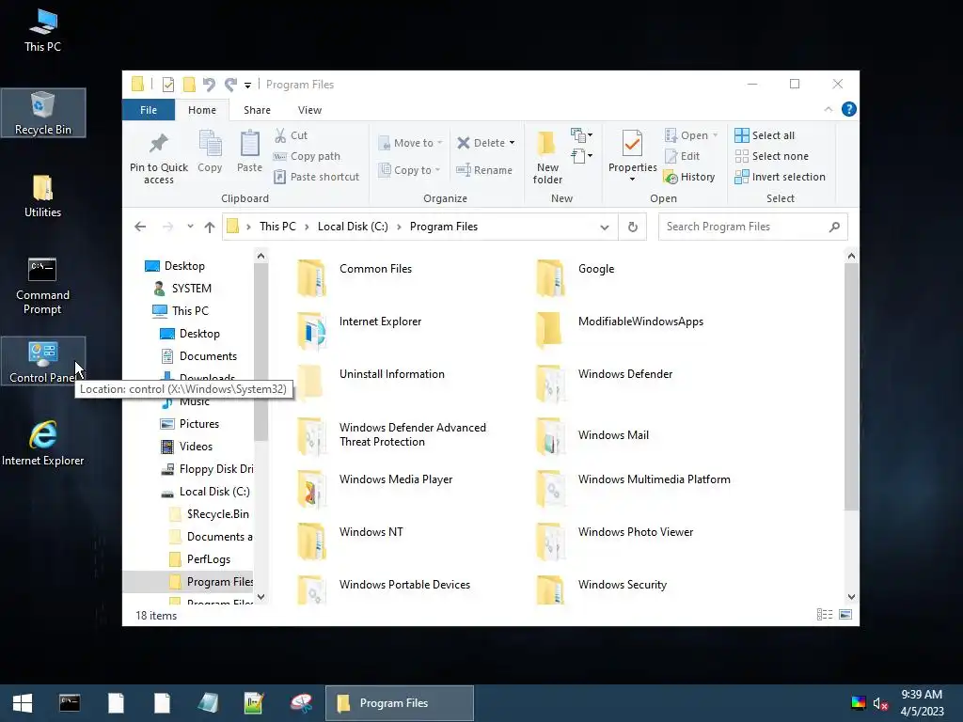The height and width of the screenshot is (722, 963).
Task: Click Undo in Quick Access Toolbar
Action: (x=209, y=85)
